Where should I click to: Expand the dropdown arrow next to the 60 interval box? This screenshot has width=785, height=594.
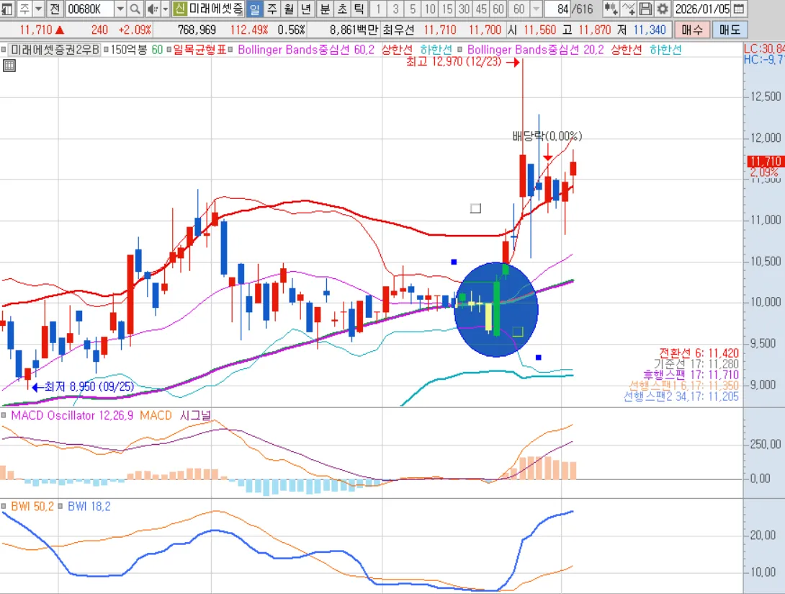coord(536,9)
